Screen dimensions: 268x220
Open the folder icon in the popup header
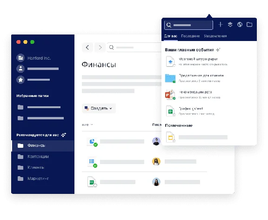point(249,25)
